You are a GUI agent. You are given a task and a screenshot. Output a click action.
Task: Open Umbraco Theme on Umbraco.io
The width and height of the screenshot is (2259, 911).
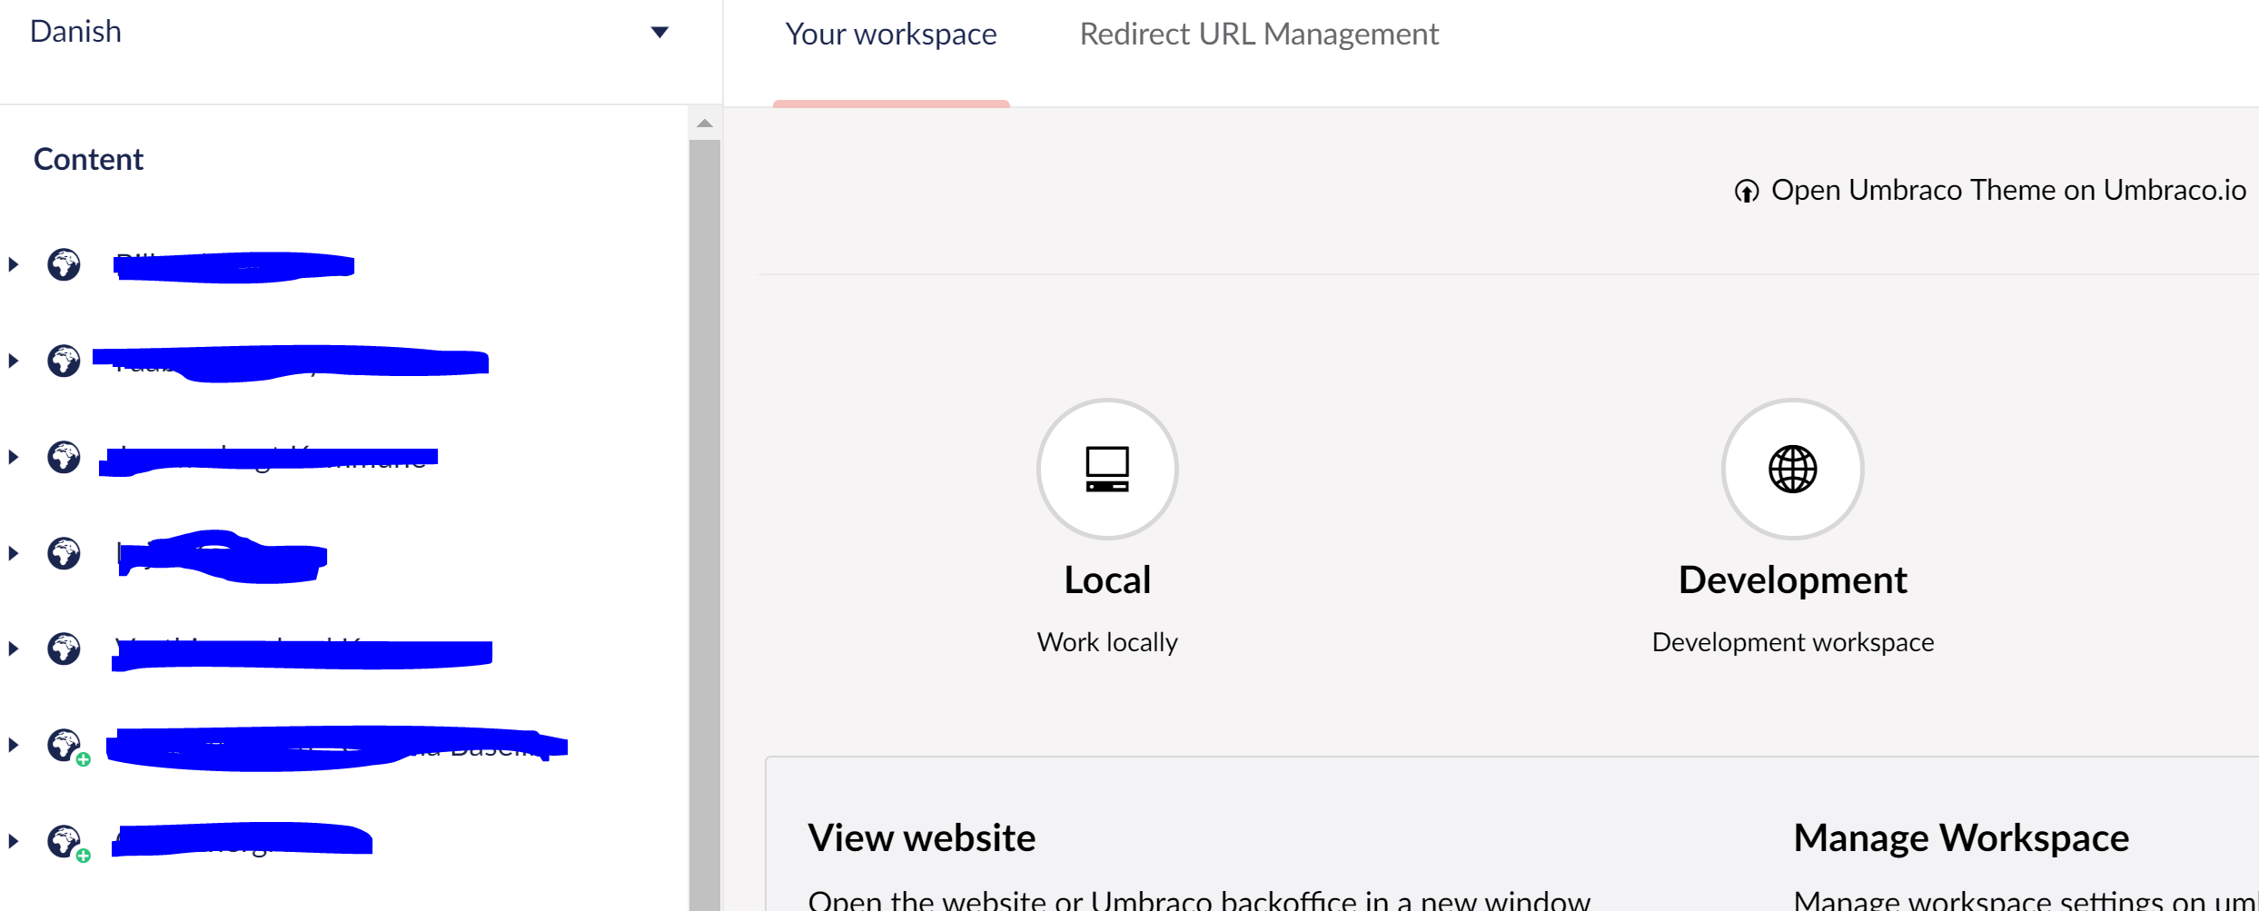tap(2006, 190)
